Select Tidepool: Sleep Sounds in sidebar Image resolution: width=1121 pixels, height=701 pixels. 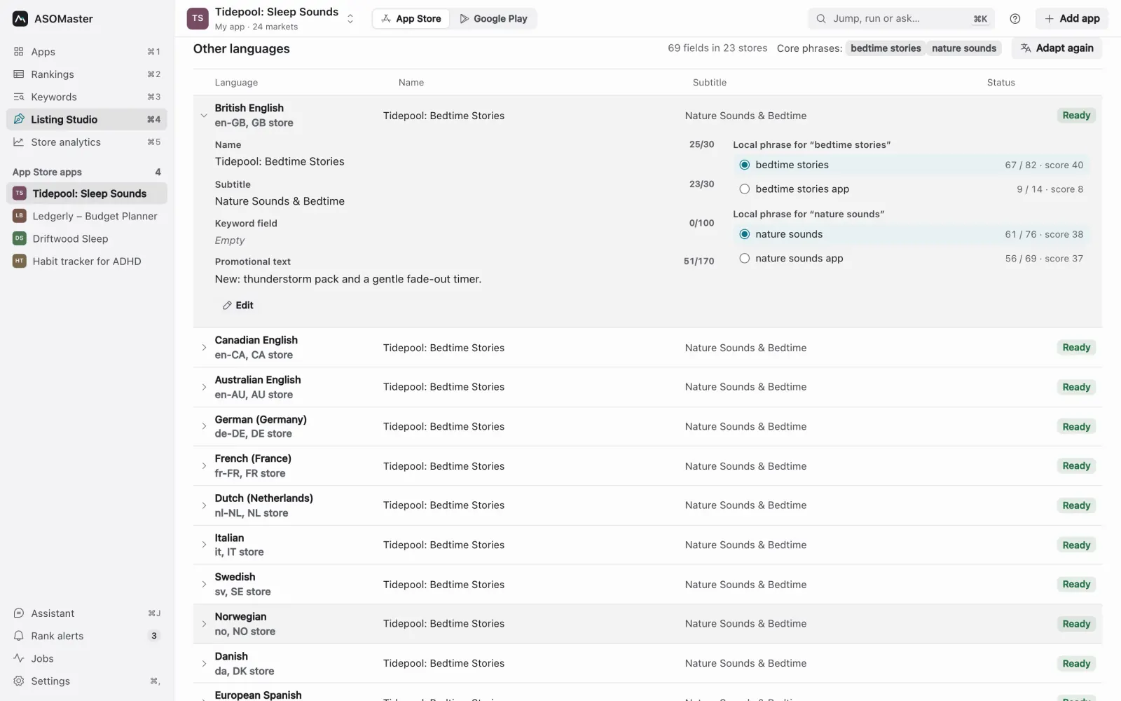point(87,193)
